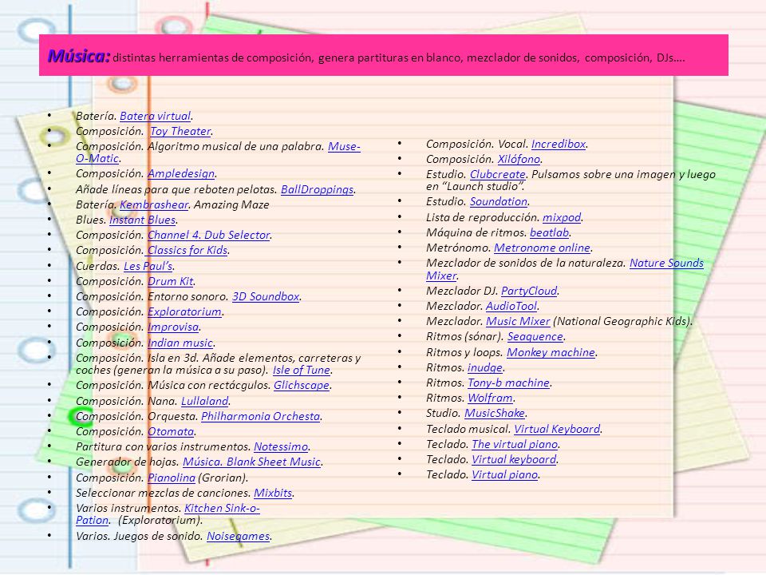Open the 3D Soundbox link
Image resolution: width=766 pixels, height=575 pixels.
[x=266, y=296]
